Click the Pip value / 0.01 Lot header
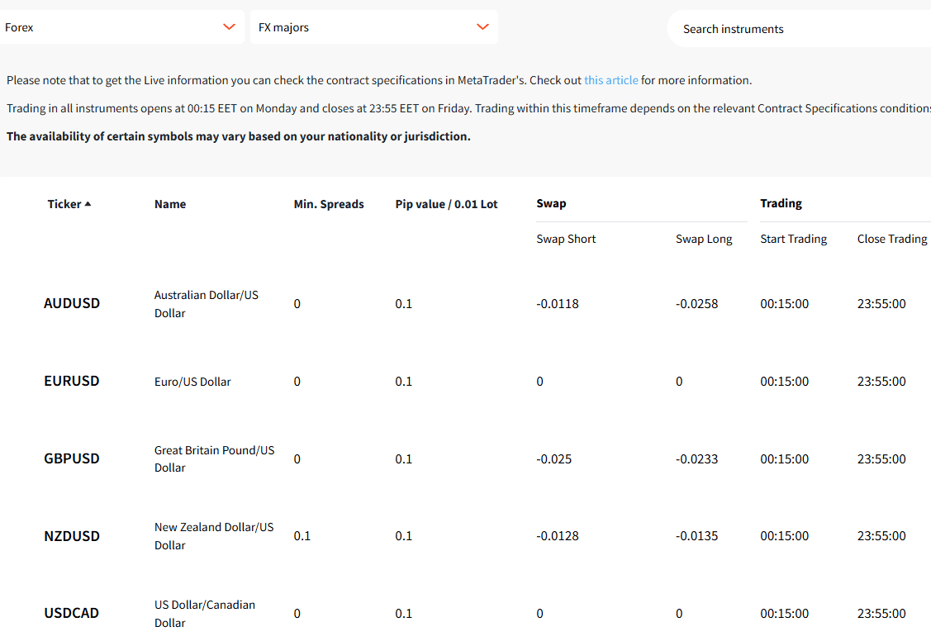931x641 pixels. 446,204
